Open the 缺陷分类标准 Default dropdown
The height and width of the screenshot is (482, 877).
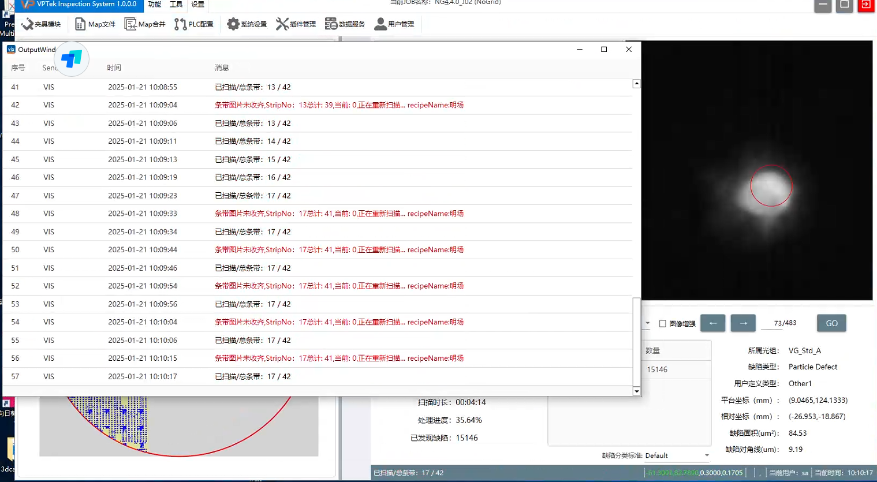pyautogui.click(x=677, y=455)
